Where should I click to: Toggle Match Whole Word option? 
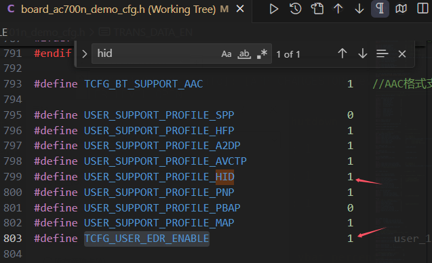[244, 54]
